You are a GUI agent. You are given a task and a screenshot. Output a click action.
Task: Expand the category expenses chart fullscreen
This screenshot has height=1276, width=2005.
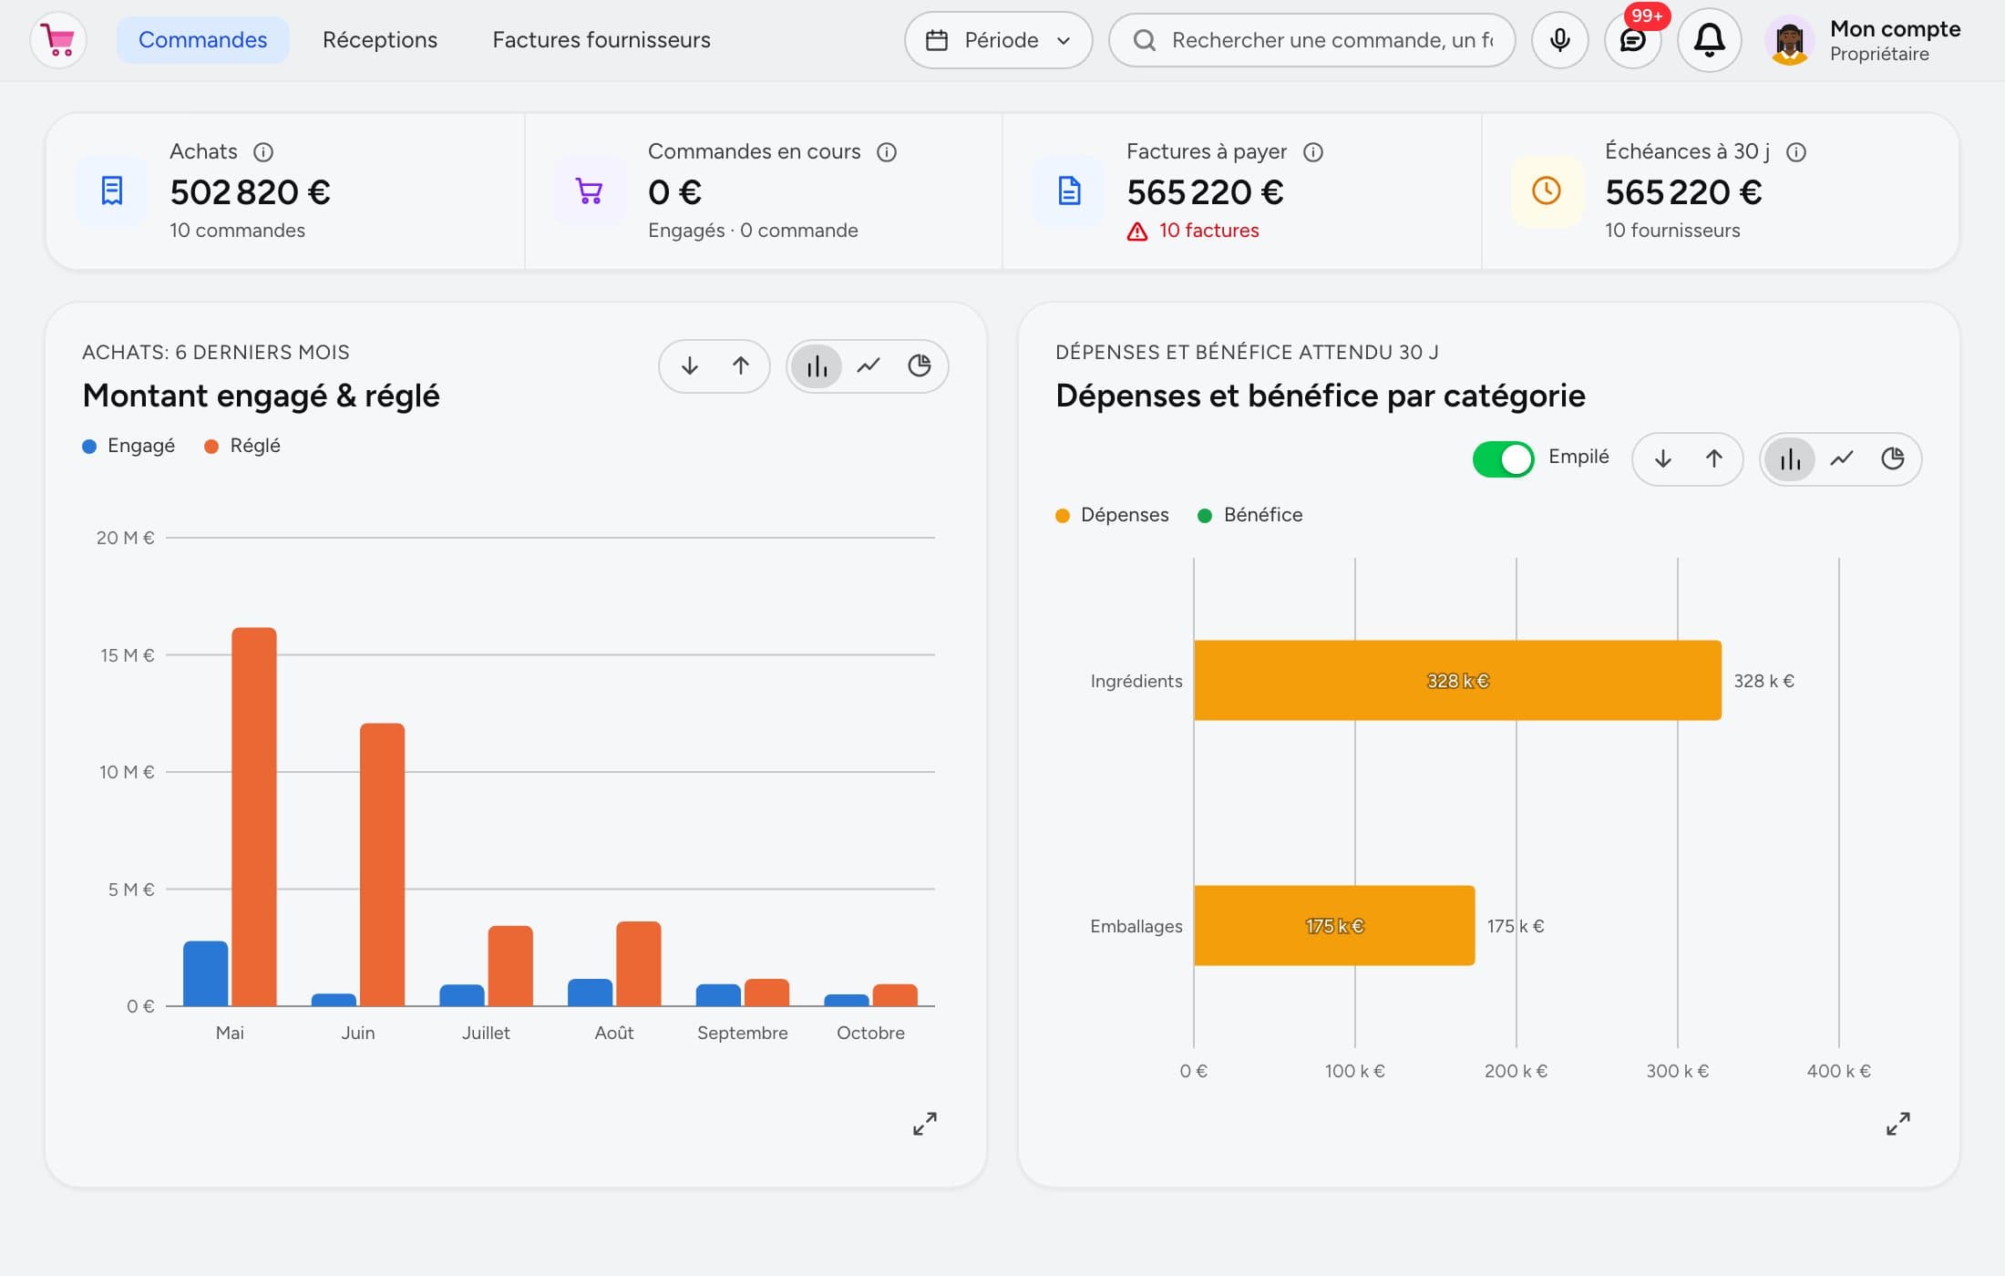click(1897, 1124)
